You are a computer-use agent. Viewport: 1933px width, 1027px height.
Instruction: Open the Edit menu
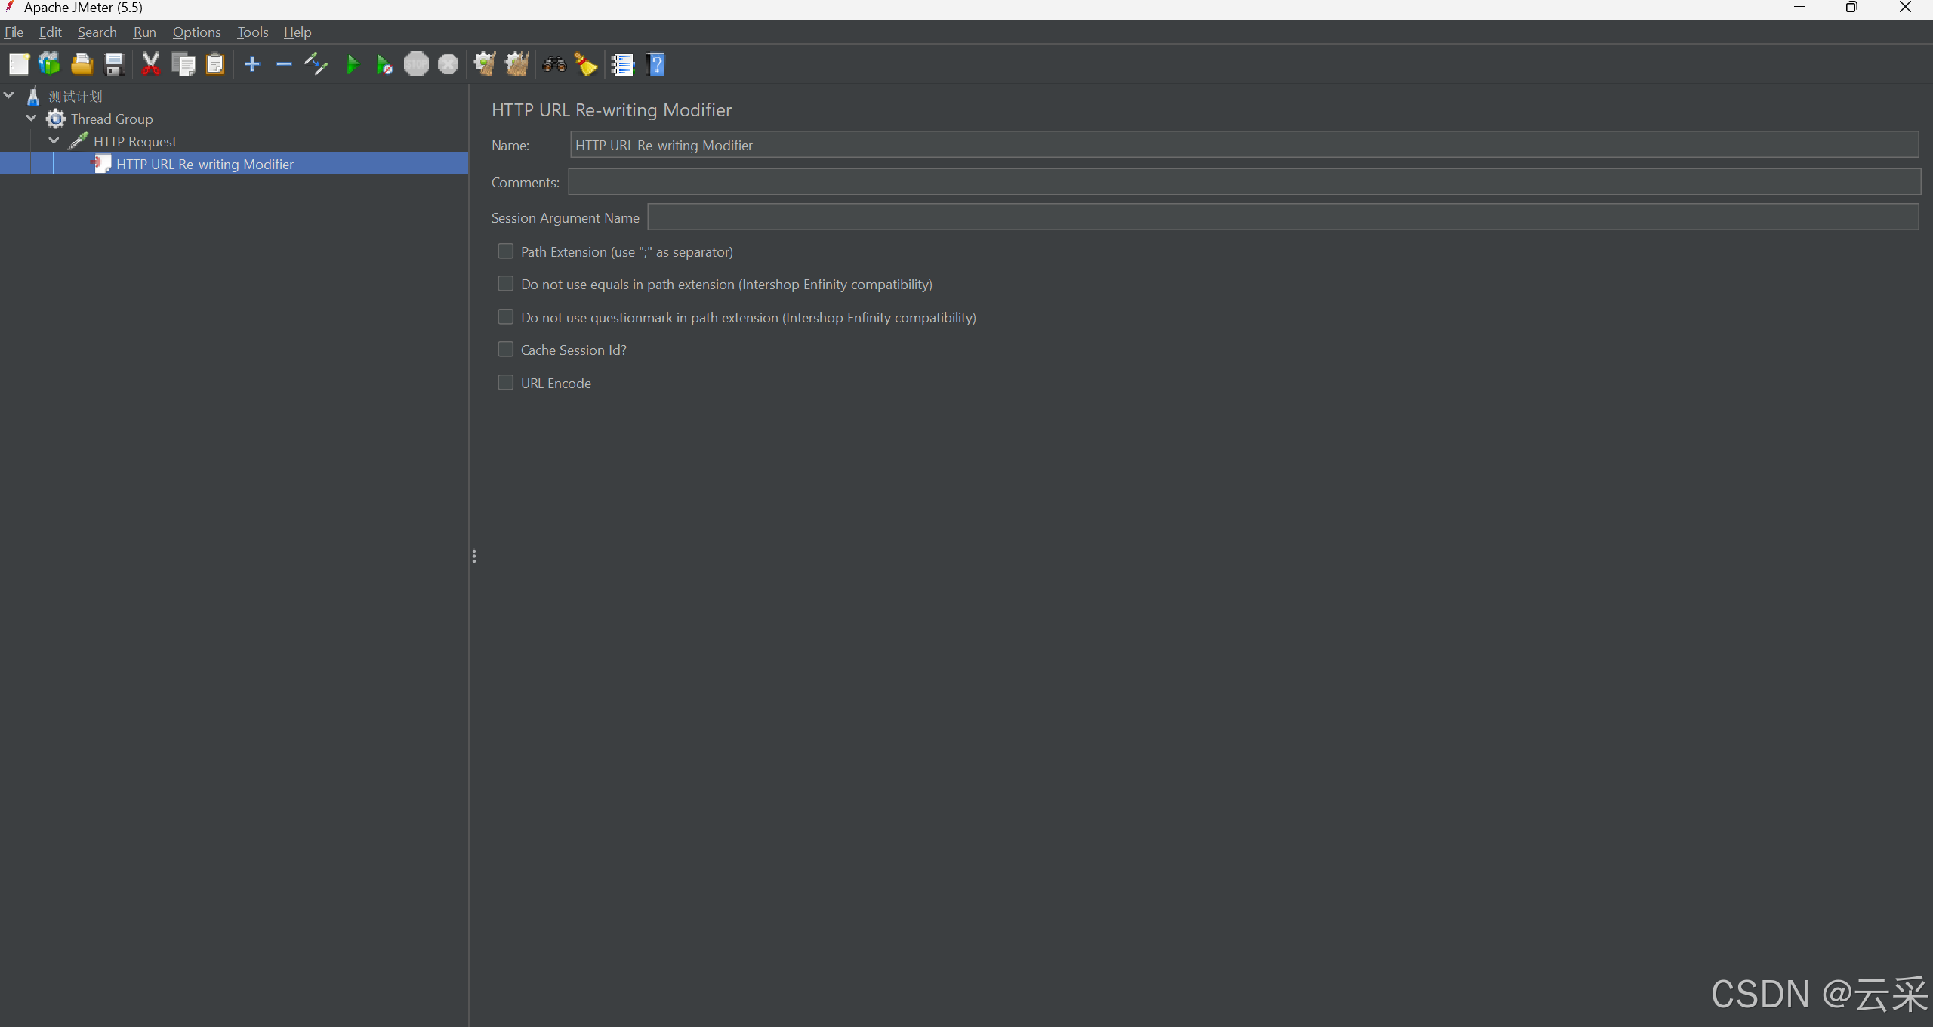click(x=51, y=32)
